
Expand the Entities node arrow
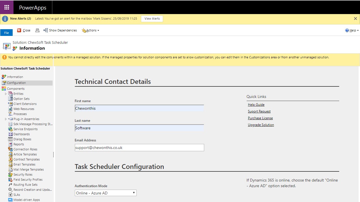6,94
